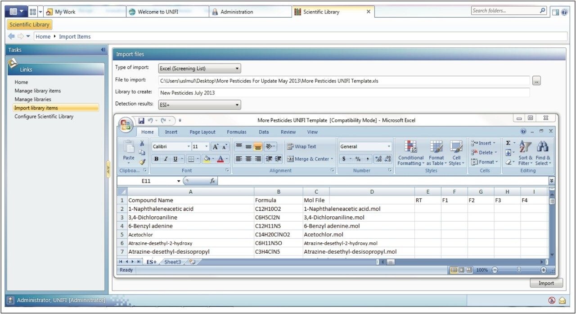
Task: Toggle Middle Align in Alignment group
Action: (248, 146)
